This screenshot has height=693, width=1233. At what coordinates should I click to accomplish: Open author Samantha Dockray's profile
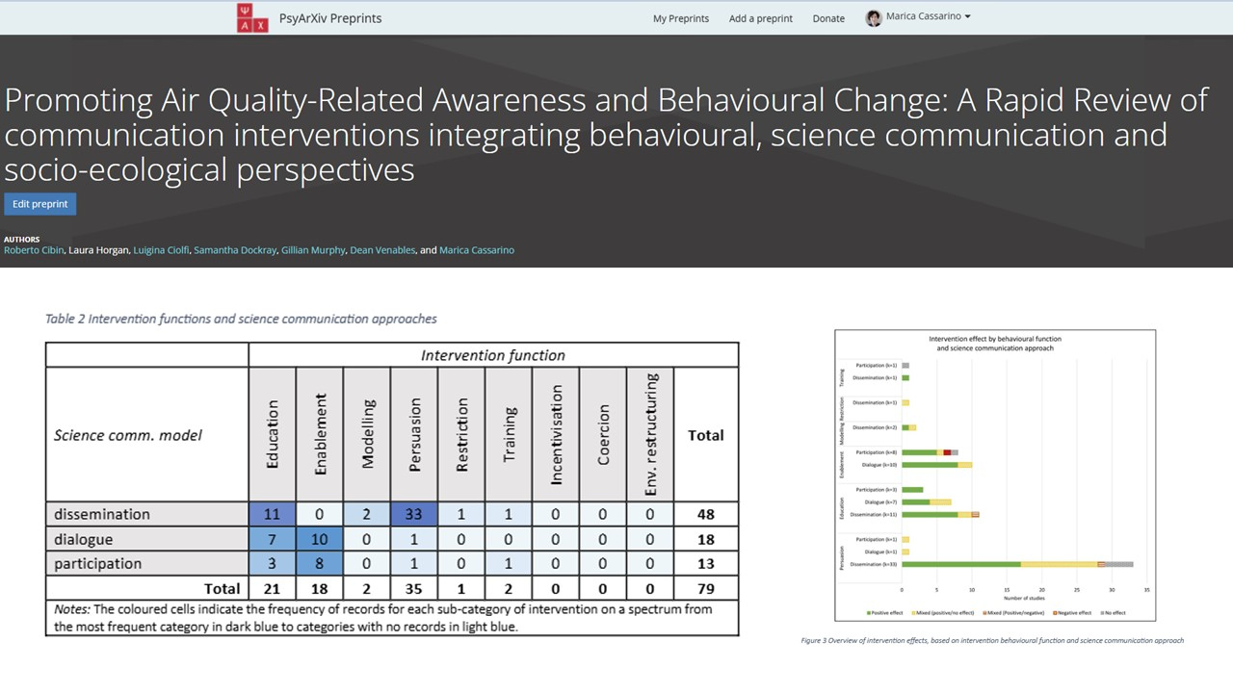(234, 250)
